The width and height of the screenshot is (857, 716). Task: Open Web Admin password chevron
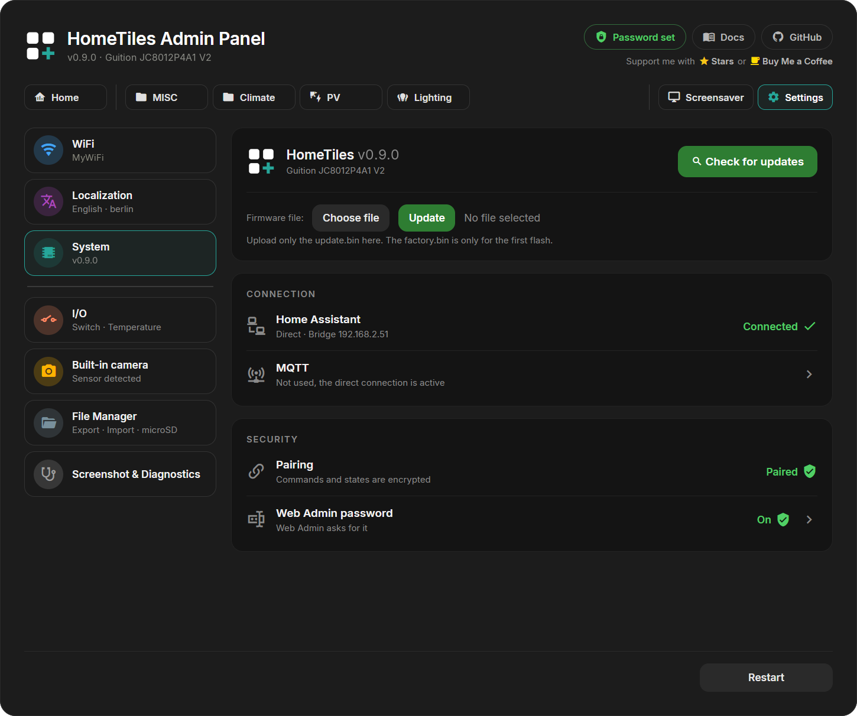tap(809, 520)
